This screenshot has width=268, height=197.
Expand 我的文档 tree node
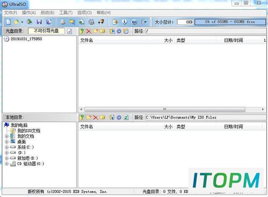[7, 136]
